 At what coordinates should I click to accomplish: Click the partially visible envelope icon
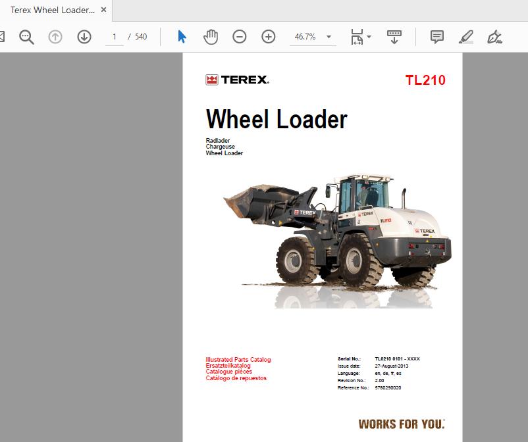[x=2, y=37]
